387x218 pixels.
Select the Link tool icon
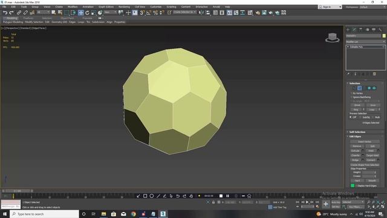(x=19, y=13)
